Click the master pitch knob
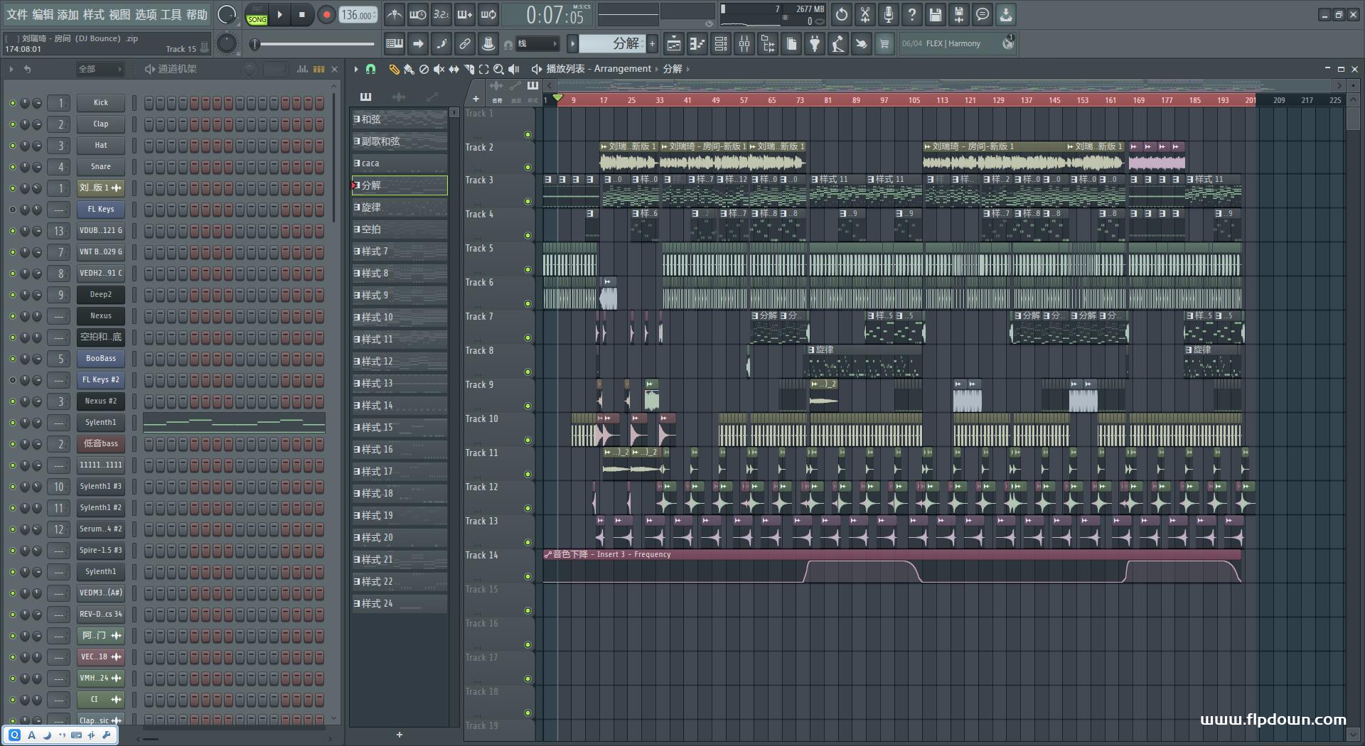Image resolution: width=1365 pixels, height=746 pixels. click(227, 44)
